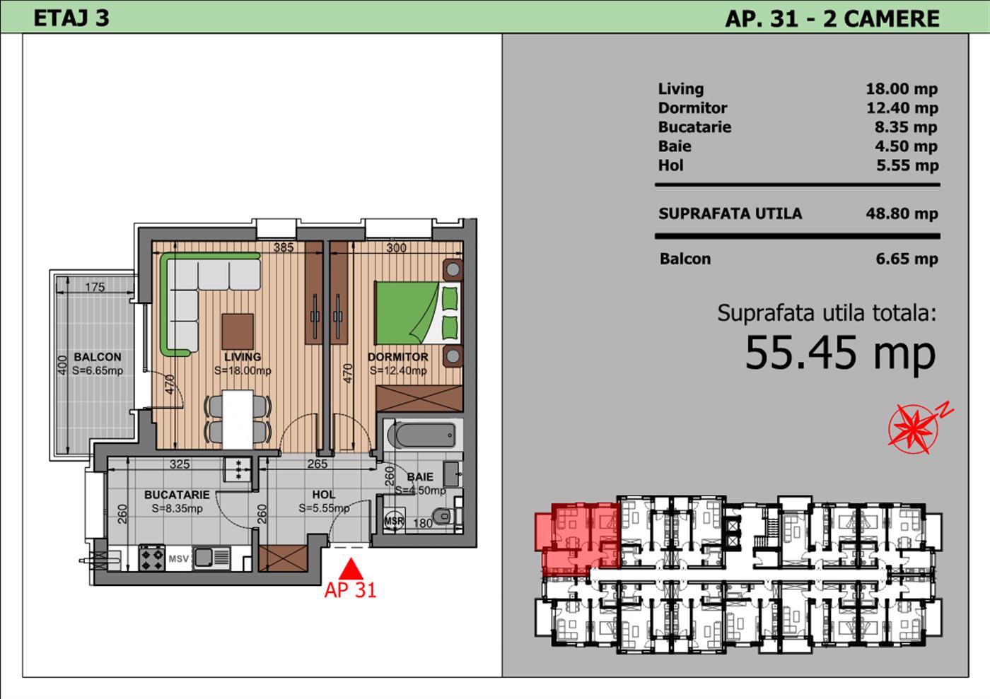The width and height of the screenshot is (990, 699).
Task: Click the highlighted red apartment on the building plan
Action: 578,536
